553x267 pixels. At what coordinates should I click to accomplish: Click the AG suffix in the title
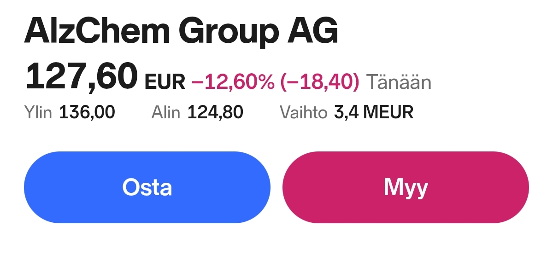pyautogui.click(x=312, y=31)
